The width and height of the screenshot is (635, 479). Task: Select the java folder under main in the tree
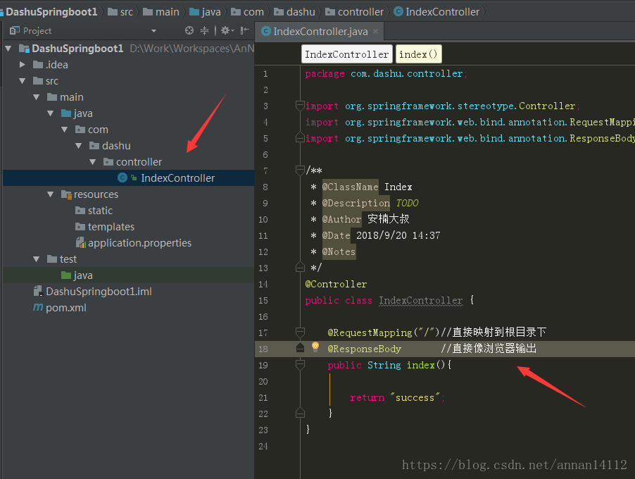pos(83,113)
